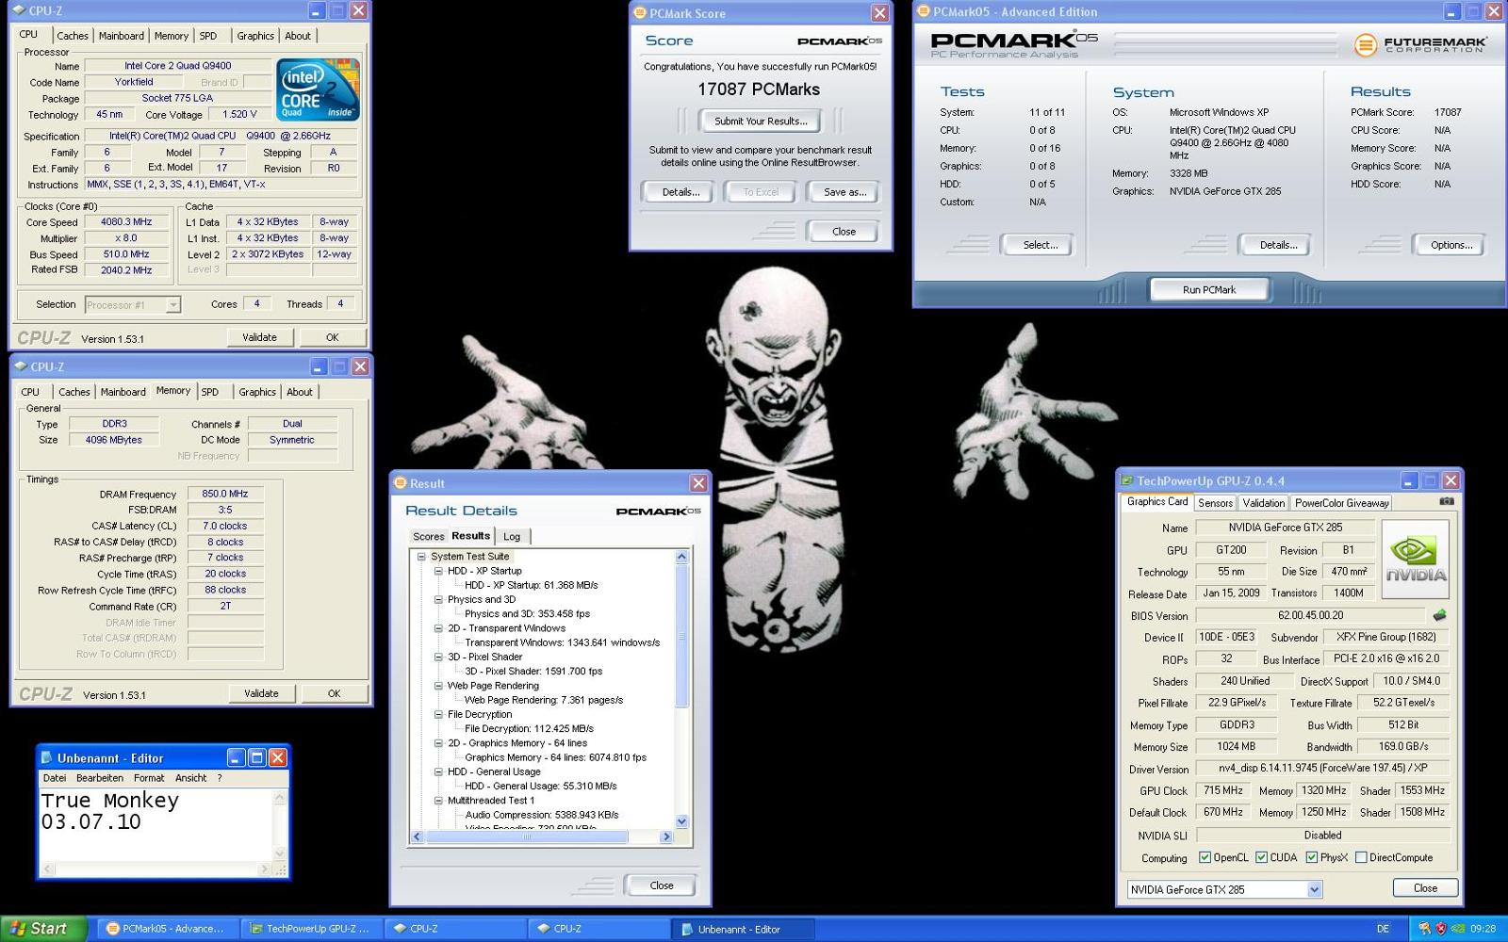Click the Select button under Tests
Image resolution: width=1508 pixels, height=942 pixels.
1040,245
